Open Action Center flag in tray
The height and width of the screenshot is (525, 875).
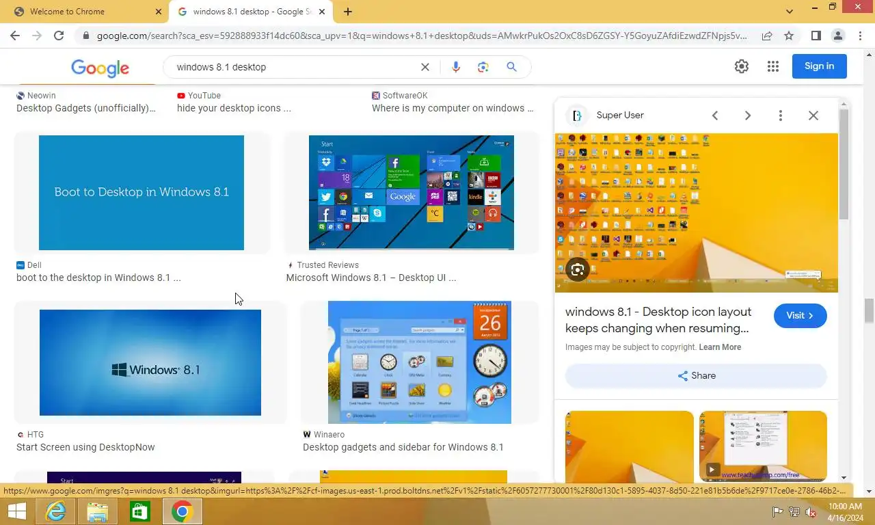[777, 511]
